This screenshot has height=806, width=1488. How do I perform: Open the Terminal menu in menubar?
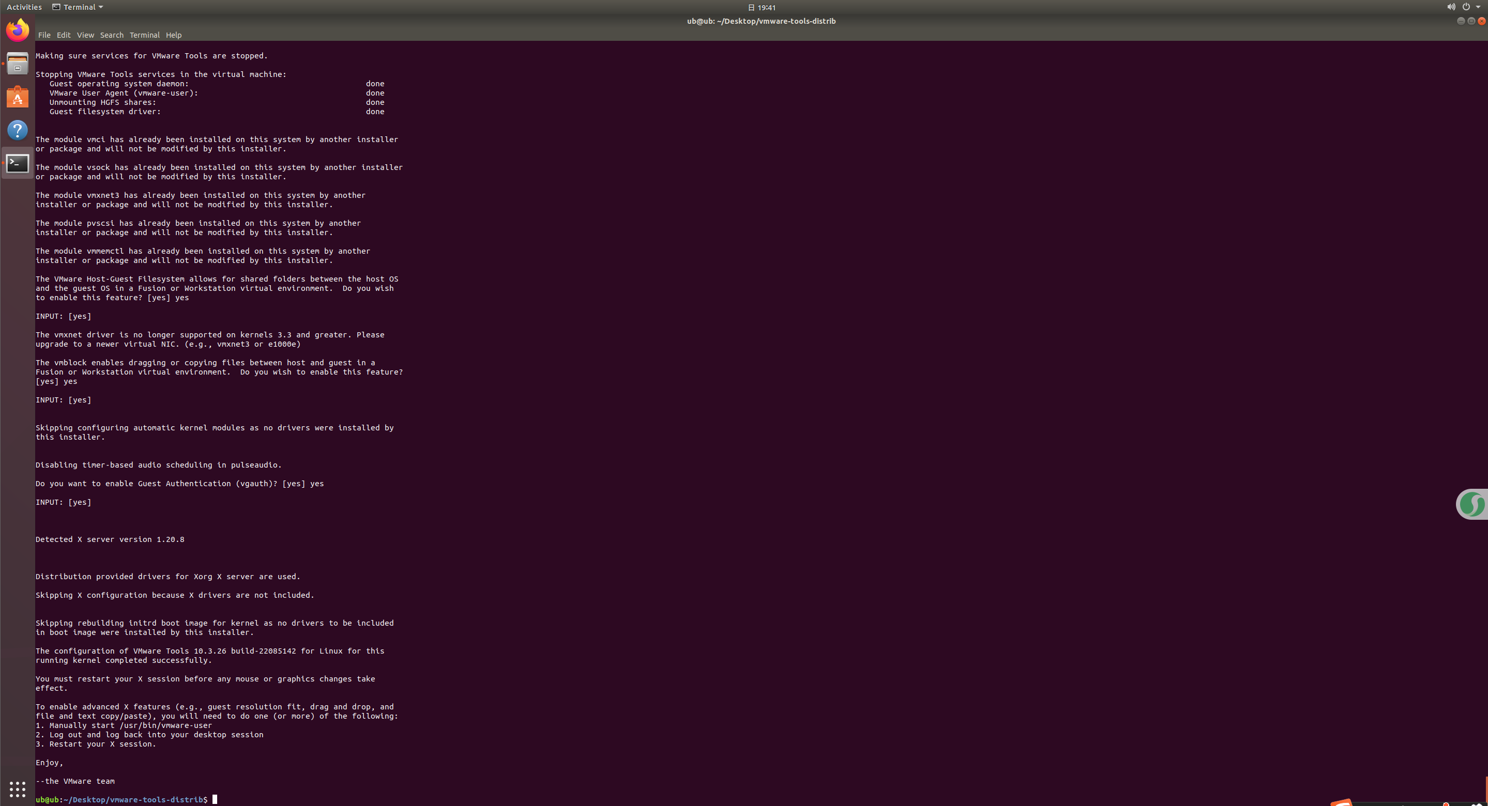pos(144,35)
